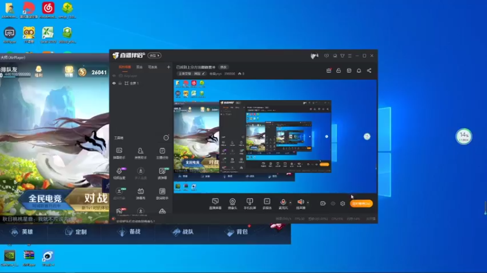The image size is (487, 273).
Task: Toggle the unlock padlock icon above preview
Action: click(x=338, y=70)
